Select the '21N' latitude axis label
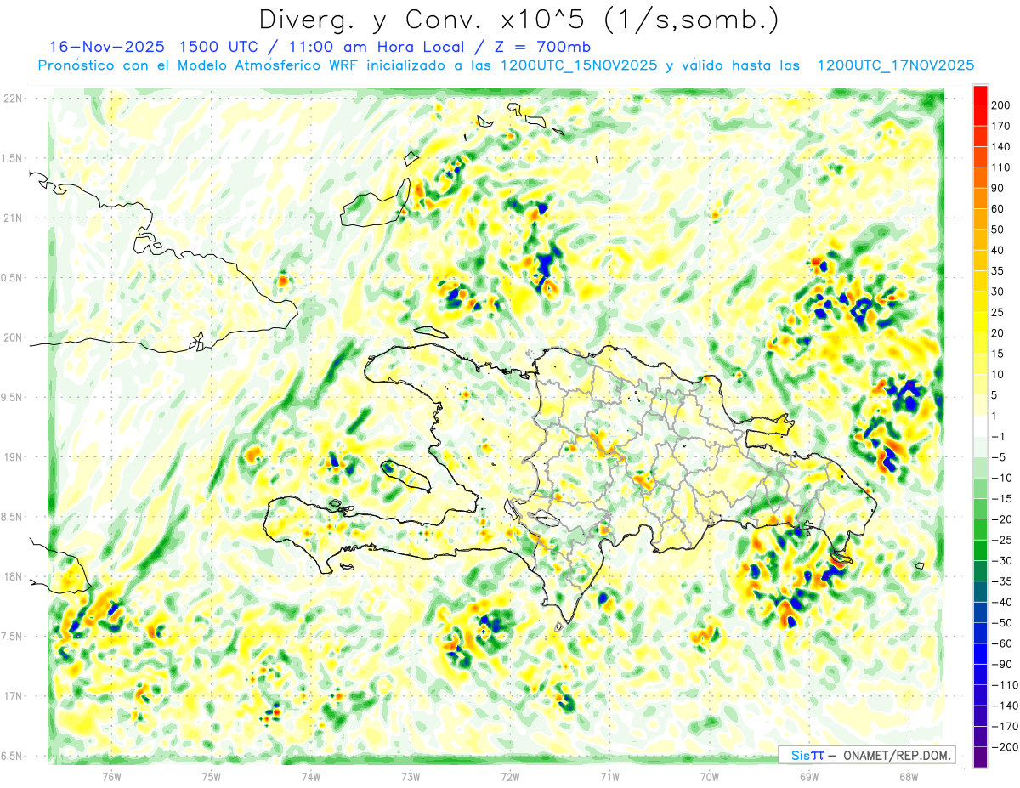Viewport: 1020px width, 788px height. [13, 218]
